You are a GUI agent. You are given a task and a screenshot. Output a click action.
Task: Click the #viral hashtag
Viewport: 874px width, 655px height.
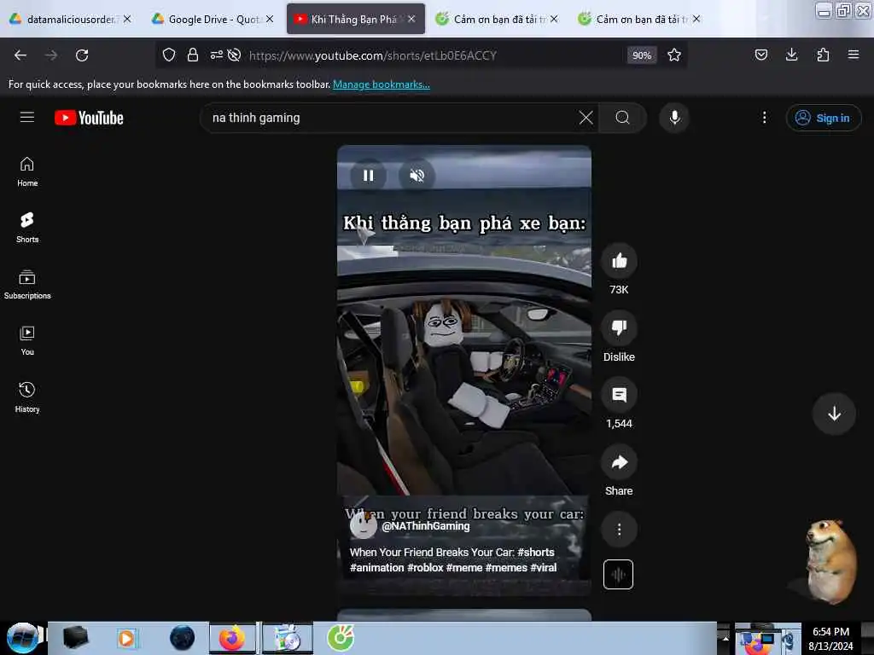click(543, 567)
